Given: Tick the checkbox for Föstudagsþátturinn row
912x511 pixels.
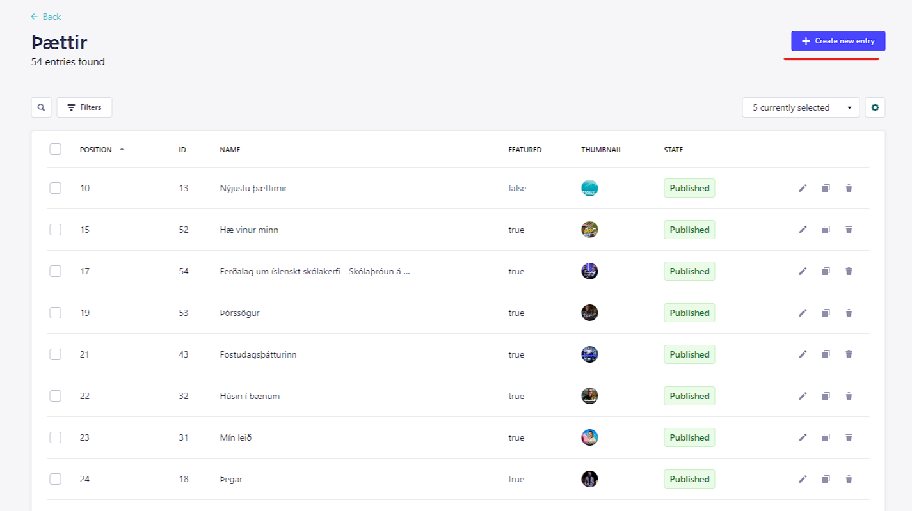Looking at the screenshot, I should point(56,354).
